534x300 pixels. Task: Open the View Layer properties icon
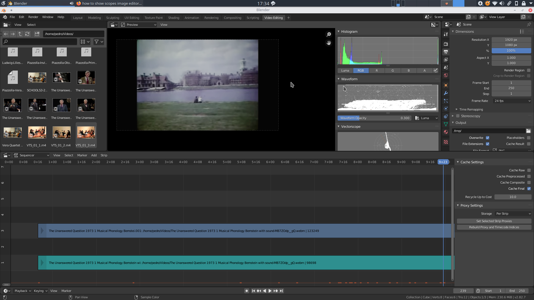pos(446,60)
